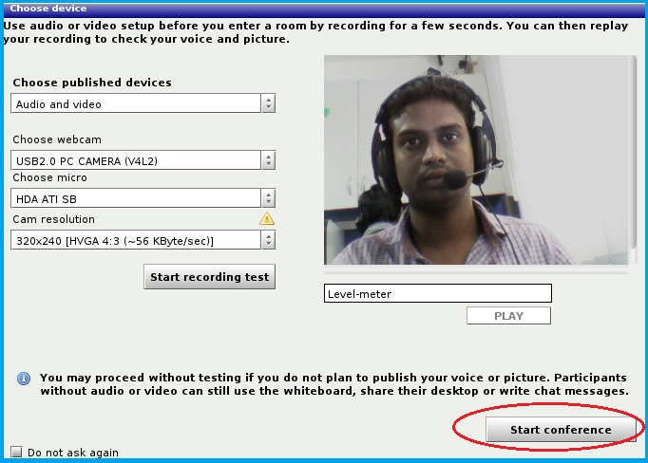Click the Cam resolution label
The height and width of the screenshot is (463, 648).
(54, 219)
